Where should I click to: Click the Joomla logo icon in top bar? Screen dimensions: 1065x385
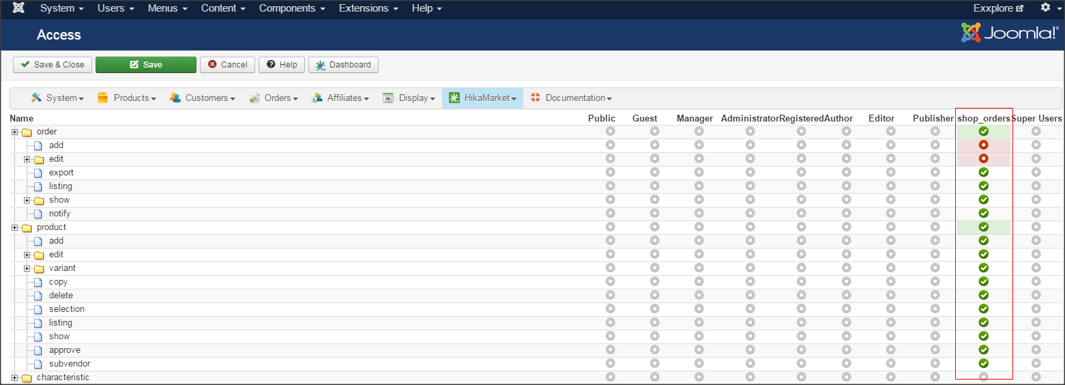pyautogui.click(x=19, y=8)
